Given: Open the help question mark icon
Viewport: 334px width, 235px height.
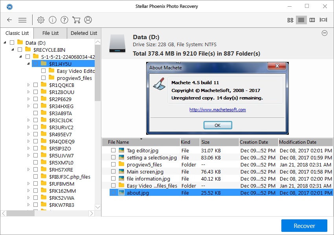Looking at the screenshot, I should pos(64,20).
